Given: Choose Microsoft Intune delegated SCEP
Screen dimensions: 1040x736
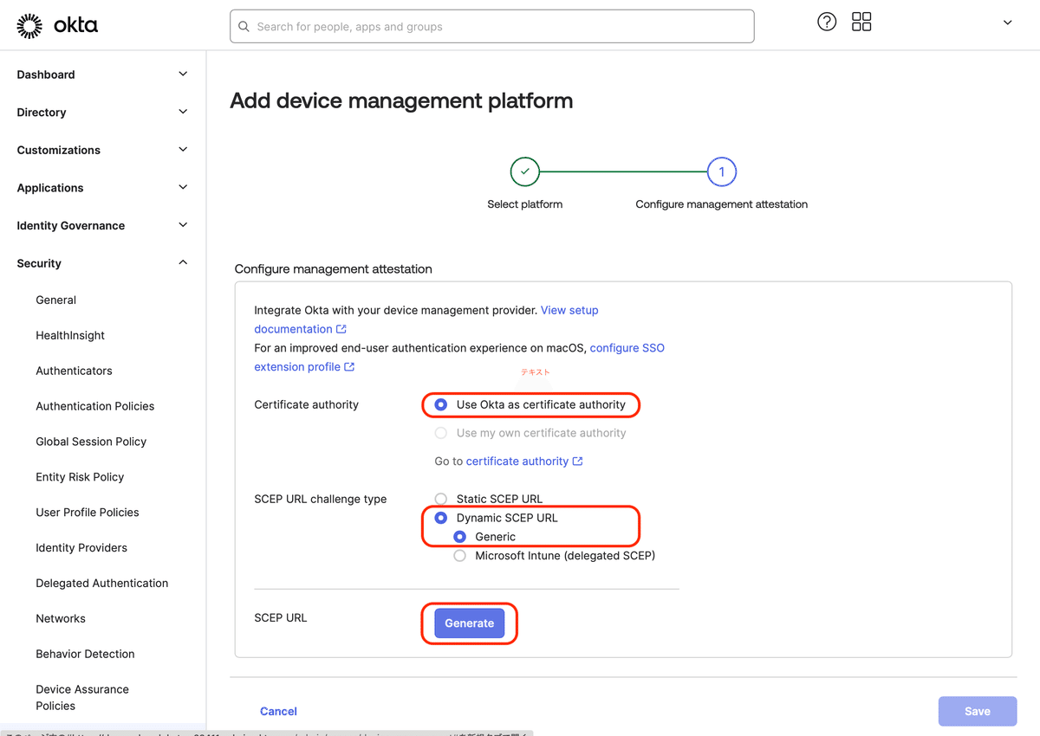Looking at the screenshot, I should 459,555.
